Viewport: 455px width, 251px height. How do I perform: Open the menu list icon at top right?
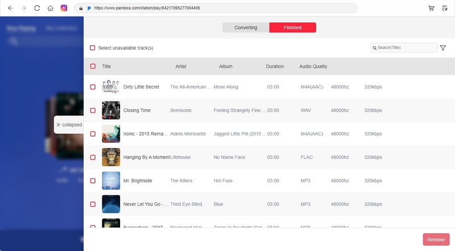(445, 8)
